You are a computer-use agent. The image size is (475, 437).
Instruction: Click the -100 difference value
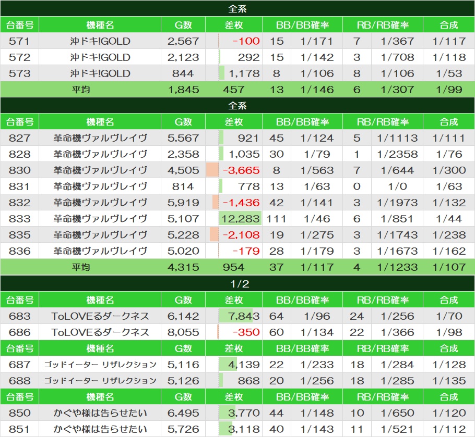tap(246, 41)
